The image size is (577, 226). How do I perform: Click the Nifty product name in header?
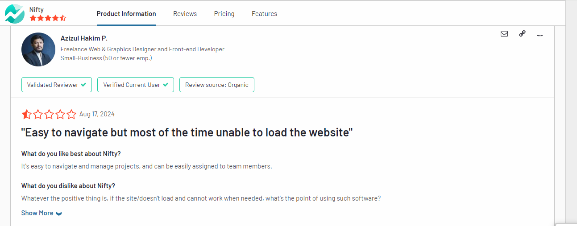[37, 9]
